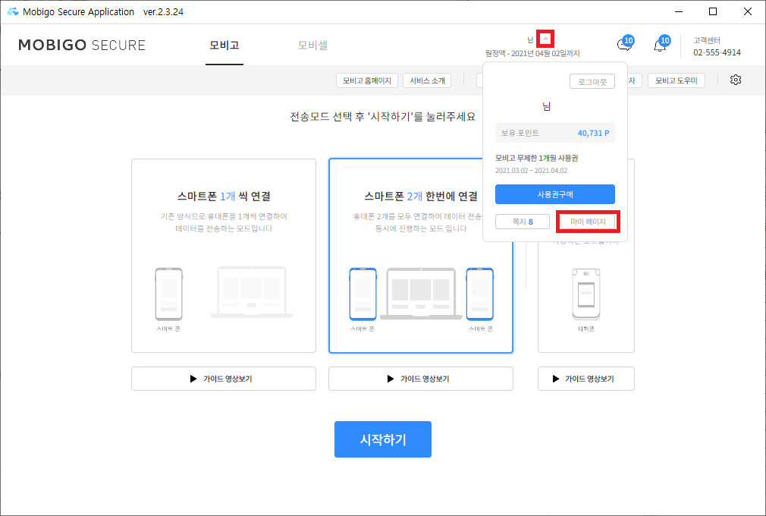This screenshot has width=766, height=516.
Task: Close the Mobigo Secure Application window
Action: (x=748, y=11)
